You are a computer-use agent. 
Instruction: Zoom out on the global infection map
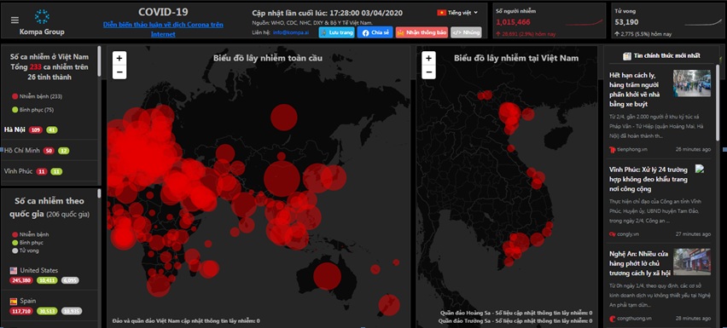pos(119,72)
